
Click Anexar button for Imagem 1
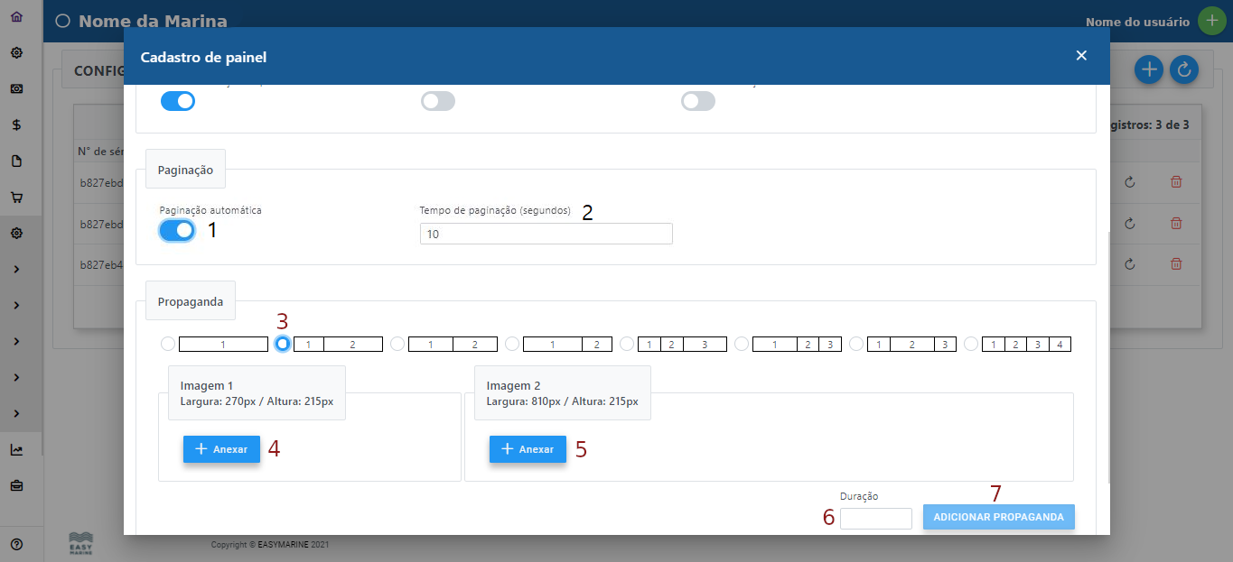[221, 449]
